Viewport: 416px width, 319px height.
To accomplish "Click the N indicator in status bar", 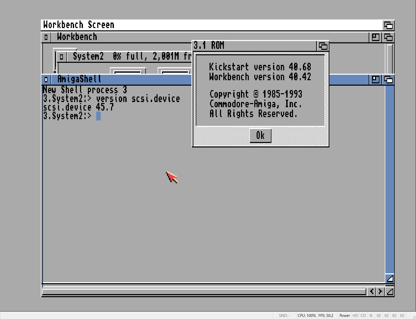I will (x=371, y=316).
